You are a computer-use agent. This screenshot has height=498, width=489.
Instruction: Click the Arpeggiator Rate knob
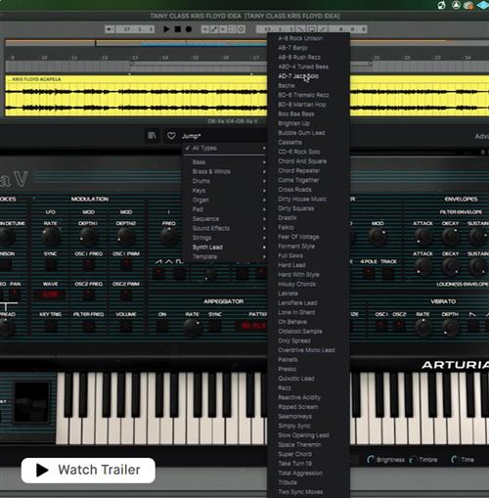click(x=192, y=327)
